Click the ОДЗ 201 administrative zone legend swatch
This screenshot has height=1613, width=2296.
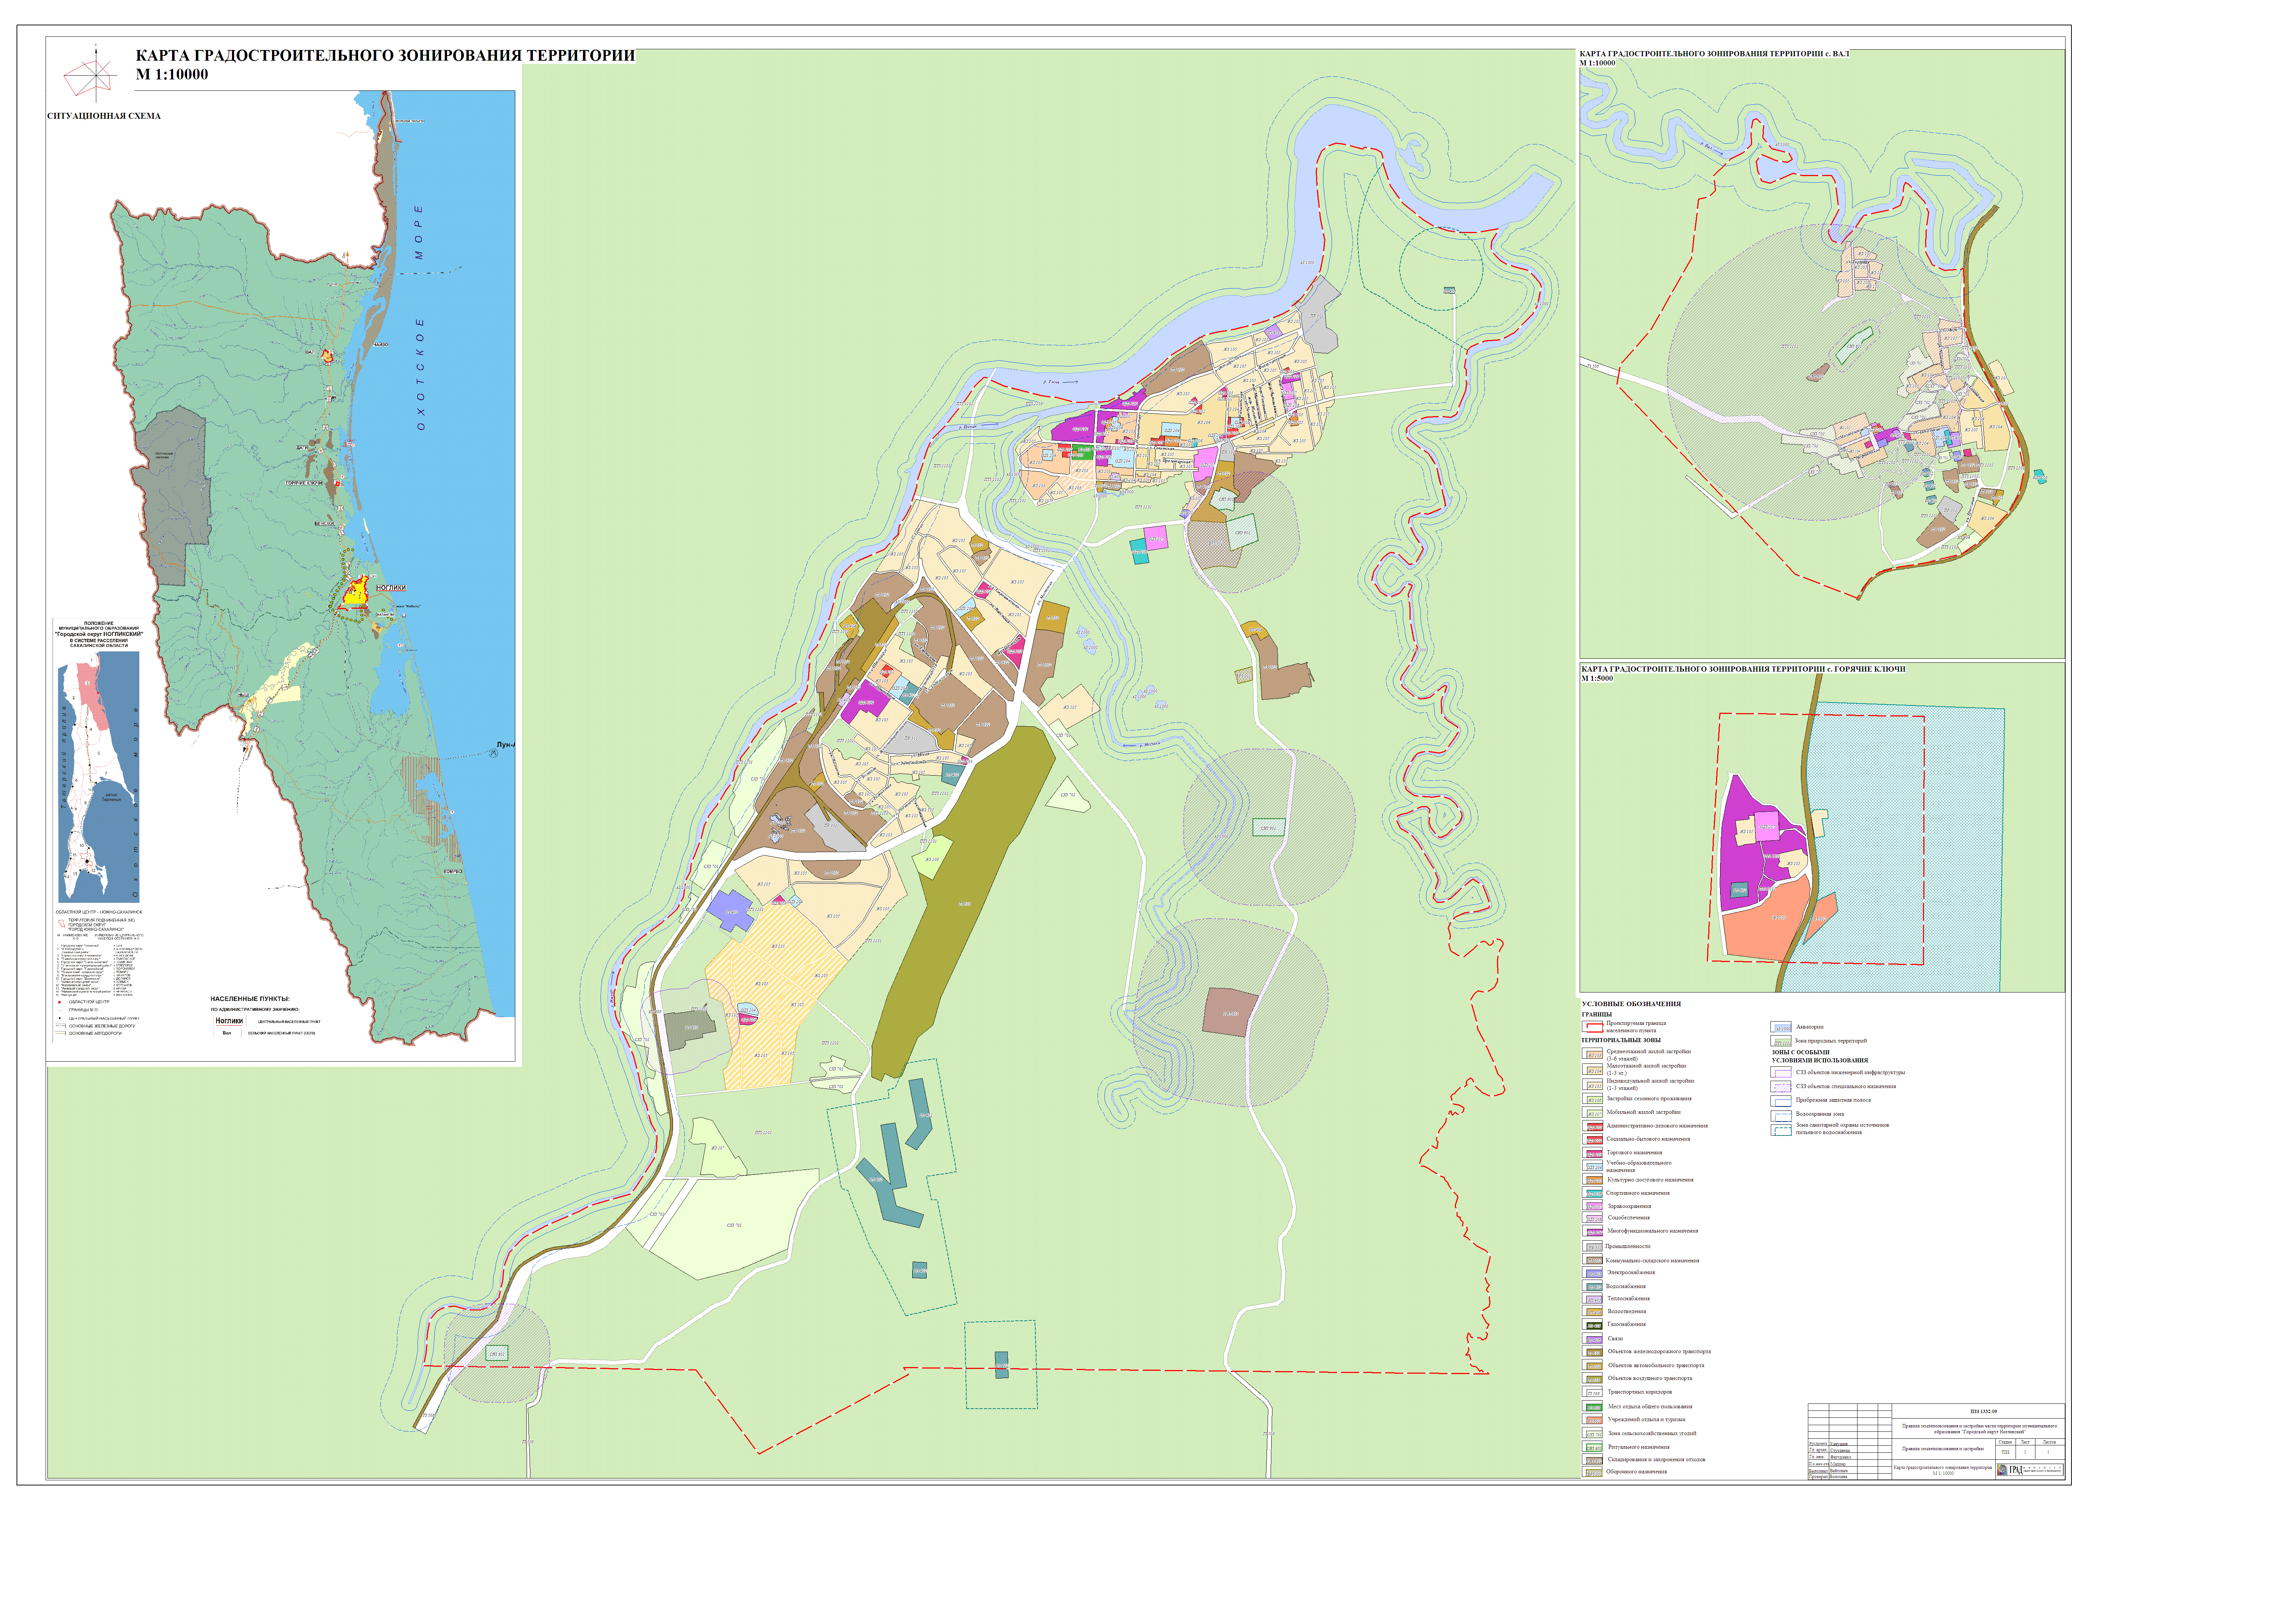[1593, 1126]
